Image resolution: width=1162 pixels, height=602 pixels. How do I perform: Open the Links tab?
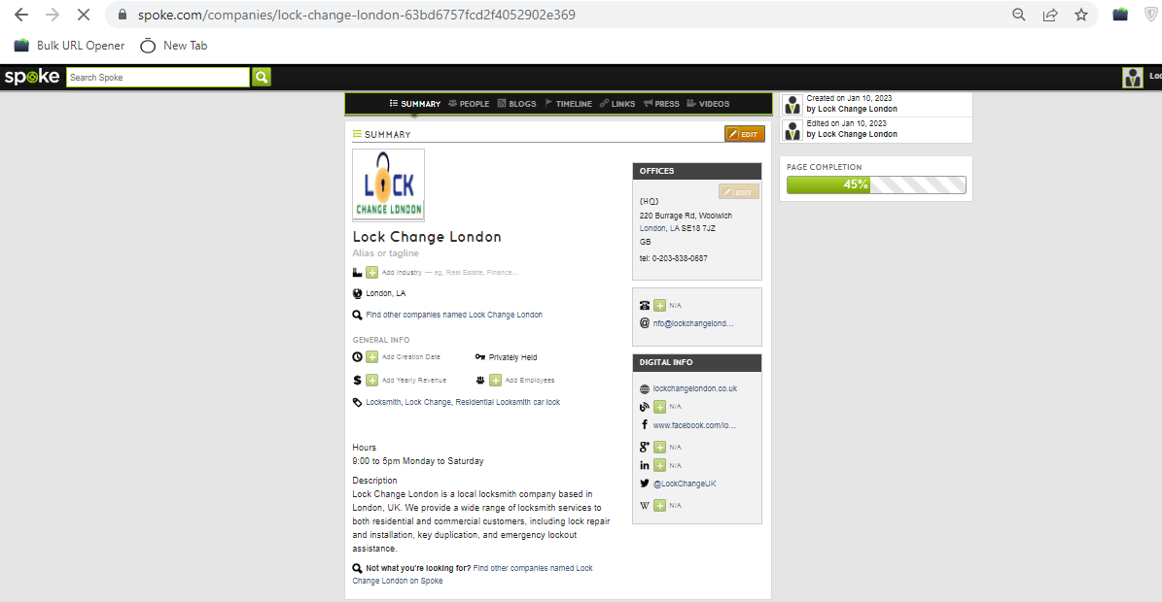617,104
